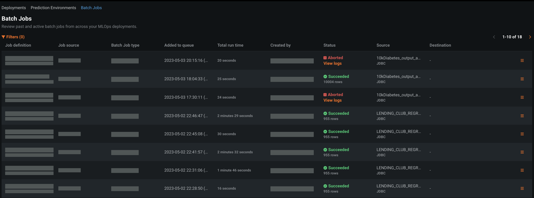The image size is (534, 198).
Task: Go to next page of batch jobs
Action: click(530, 37)
